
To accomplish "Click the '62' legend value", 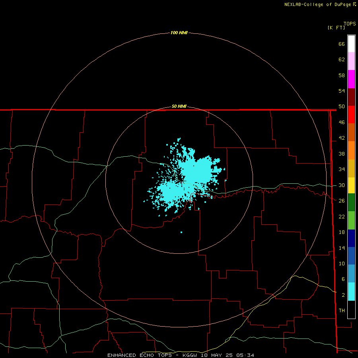I will tap(342, 60).
